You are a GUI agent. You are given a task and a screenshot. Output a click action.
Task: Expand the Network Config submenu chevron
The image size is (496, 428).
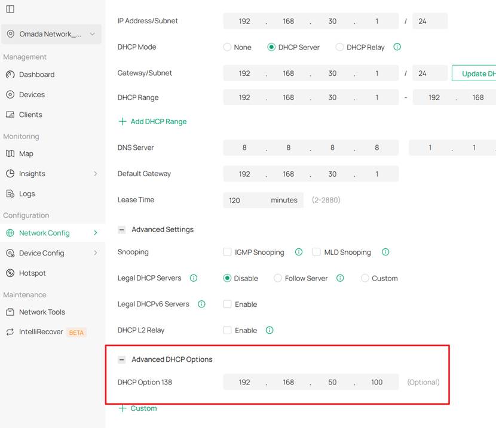(x=96, y=233)
